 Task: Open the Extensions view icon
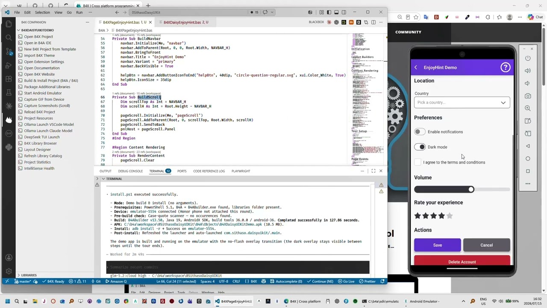coord(9,79)
